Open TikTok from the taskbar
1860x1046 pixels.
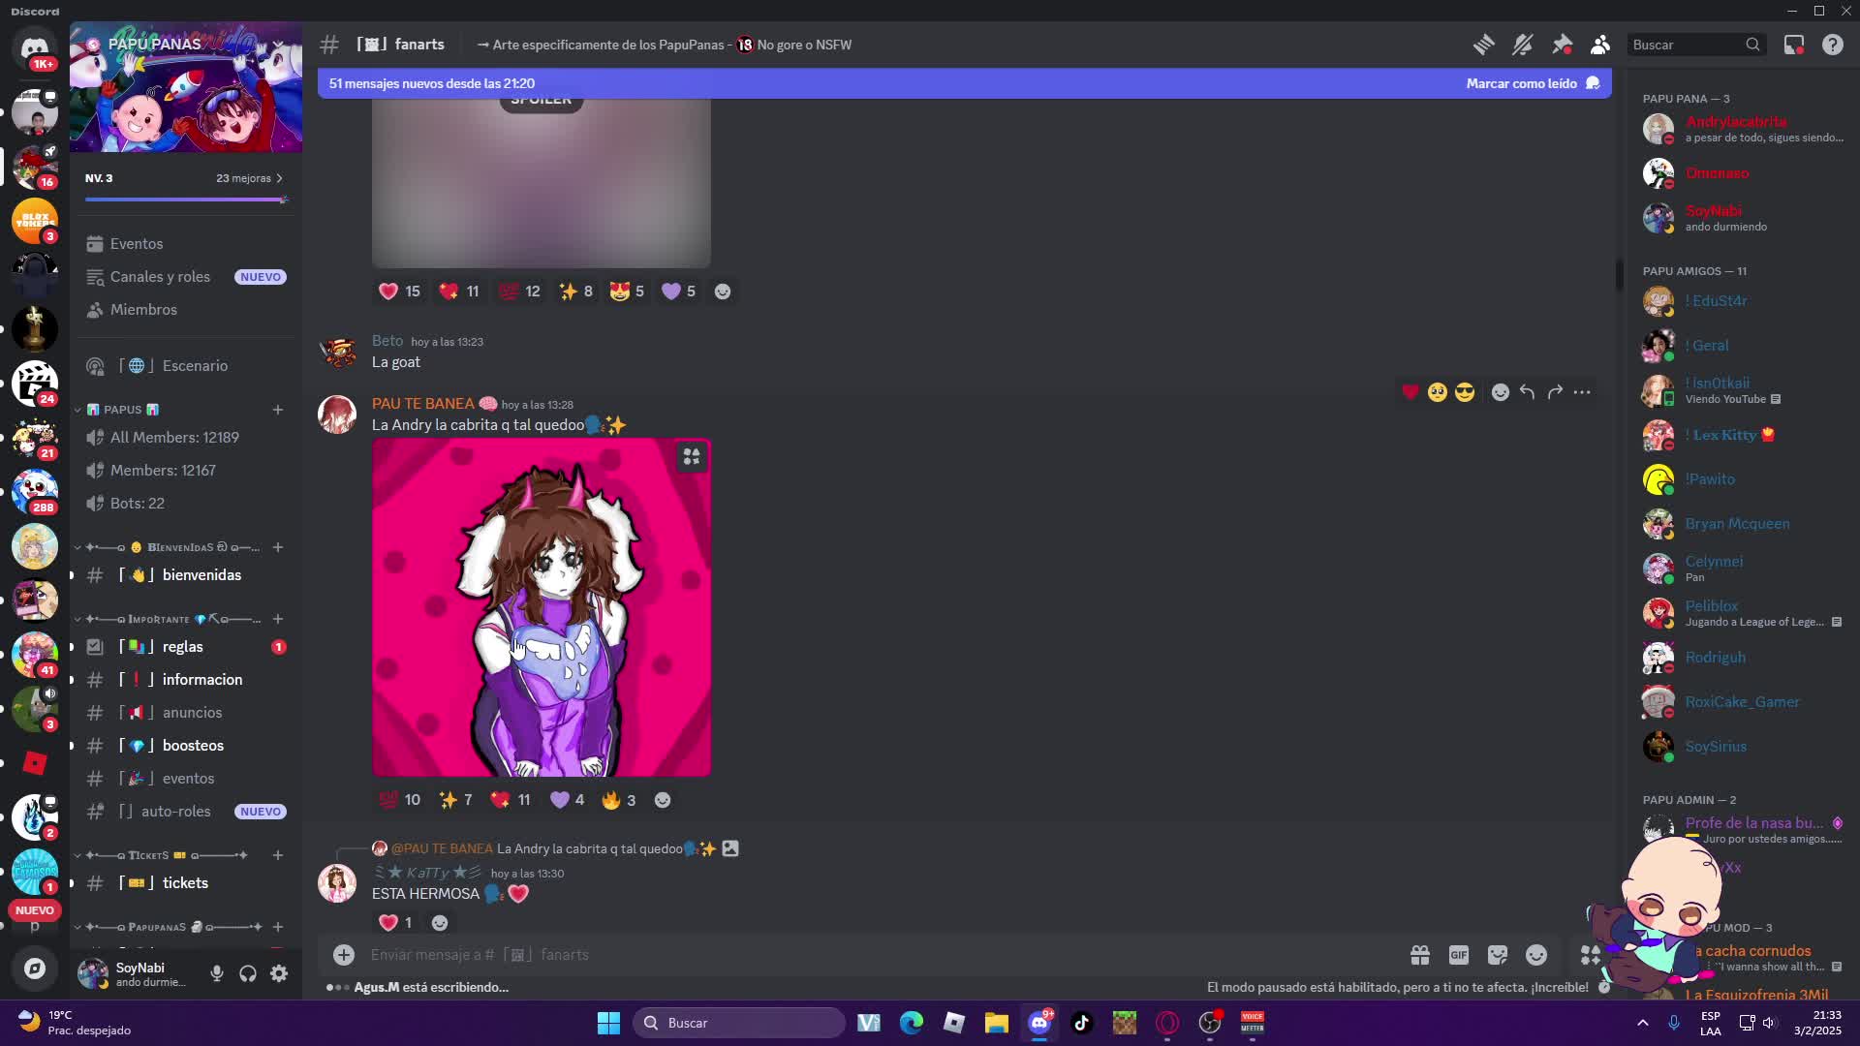1082,1023
